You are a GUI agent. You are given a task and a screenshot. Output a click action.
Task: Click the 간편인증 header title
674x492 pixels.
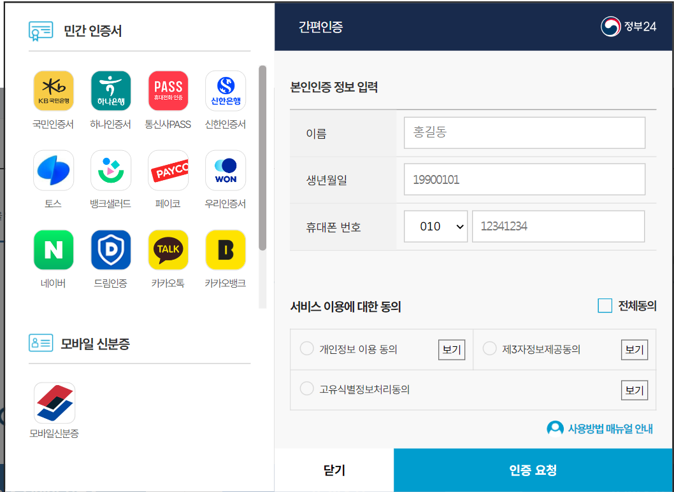tap(320, 27)
